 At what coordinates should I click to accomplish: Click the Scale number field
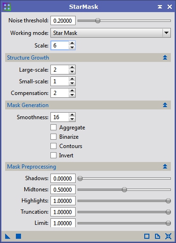click(x=60, y=46)
